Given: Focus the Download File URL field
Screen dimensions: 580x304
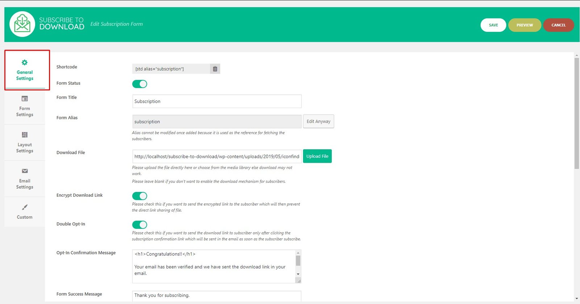Looking at the screenshot, I should [x=217, y=156].
